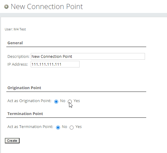Click the Create button

(x=12, y=141)
